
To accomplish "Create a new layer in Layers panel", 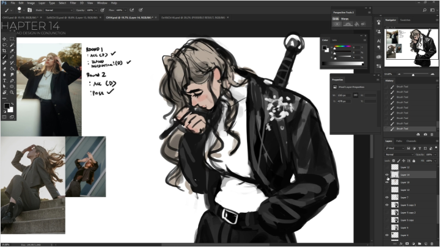I will [426, 243].
